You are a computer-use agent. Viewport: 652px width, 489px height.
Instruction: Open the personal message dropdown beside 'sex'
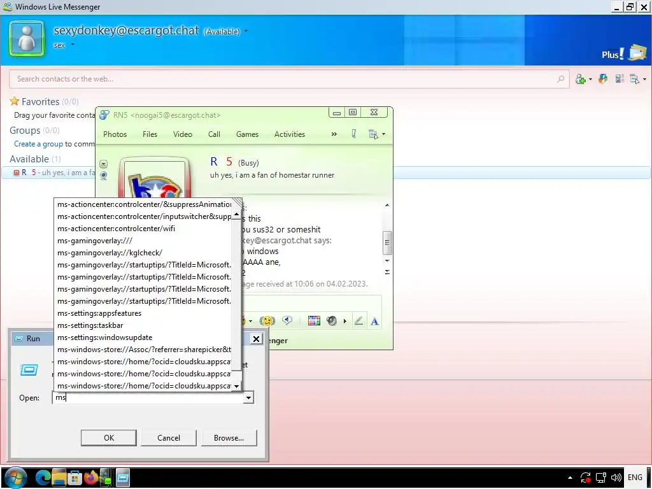point(73,44)
